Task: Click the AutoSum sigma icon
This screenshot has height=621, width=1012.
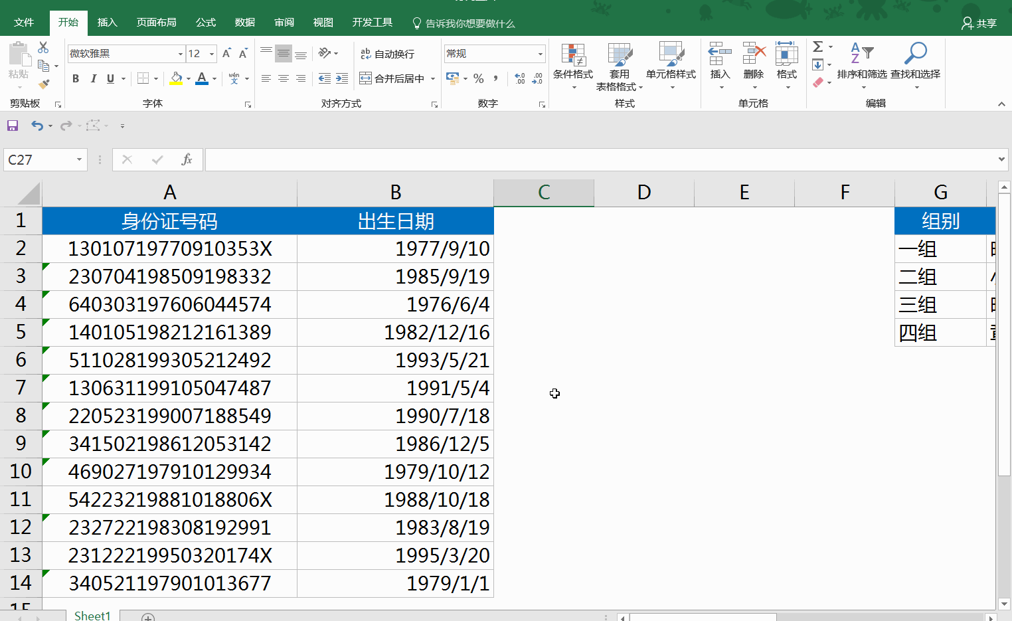Action: pos(818,46)
